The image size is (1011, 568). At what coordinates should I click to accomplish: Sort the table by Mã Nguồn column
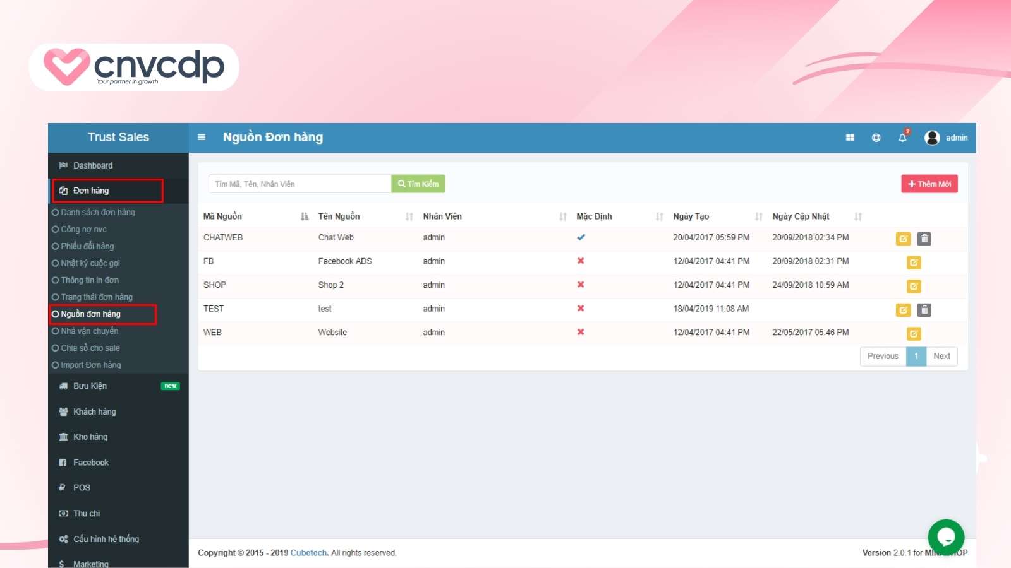(222, 216)
